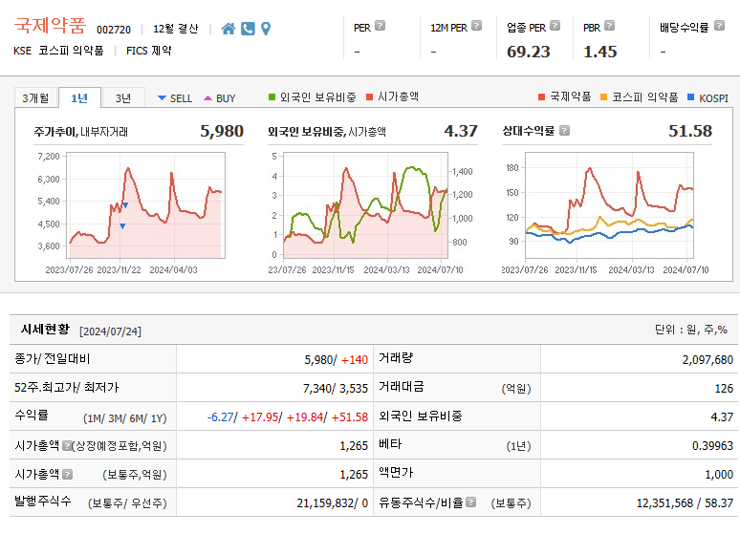Click the 외국인 보유비중 chart

[366, 205]
